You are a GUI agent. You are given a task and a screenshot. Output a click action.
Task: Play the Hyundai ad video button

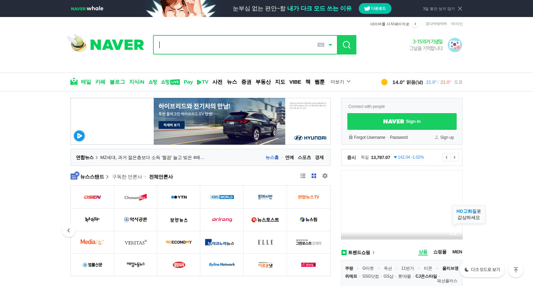tap(79, 136)
